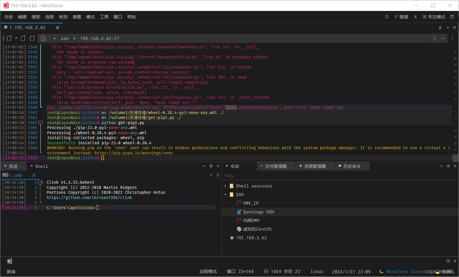Viewport: 459px width, 277px height.
Task: Click the ssh breadcrumb in address bar
Action: tap(65, 39)
